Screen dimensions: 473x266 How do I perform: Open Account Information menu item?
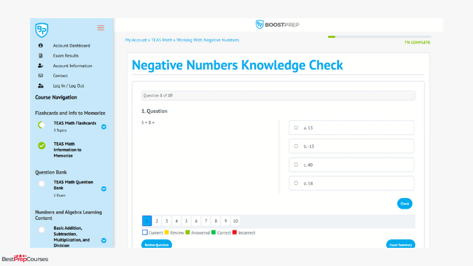pos(72,66)
